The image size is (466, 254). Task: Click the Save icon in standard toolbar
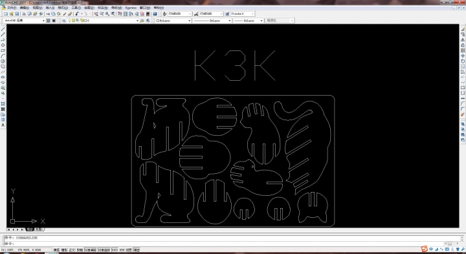click(17, 14)
